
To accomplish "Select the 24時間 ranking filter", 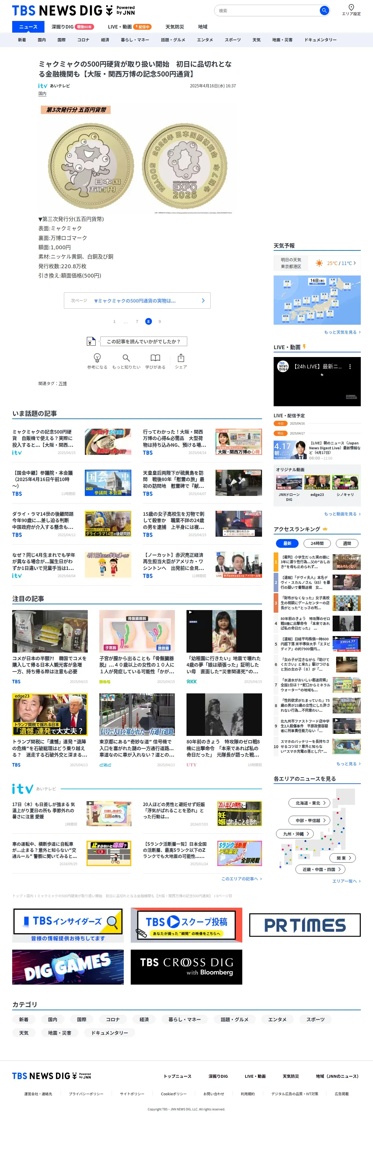I will pyautogui.click(x=317, y=543).
